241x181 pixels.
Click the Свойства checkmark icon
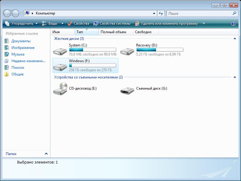70,24
